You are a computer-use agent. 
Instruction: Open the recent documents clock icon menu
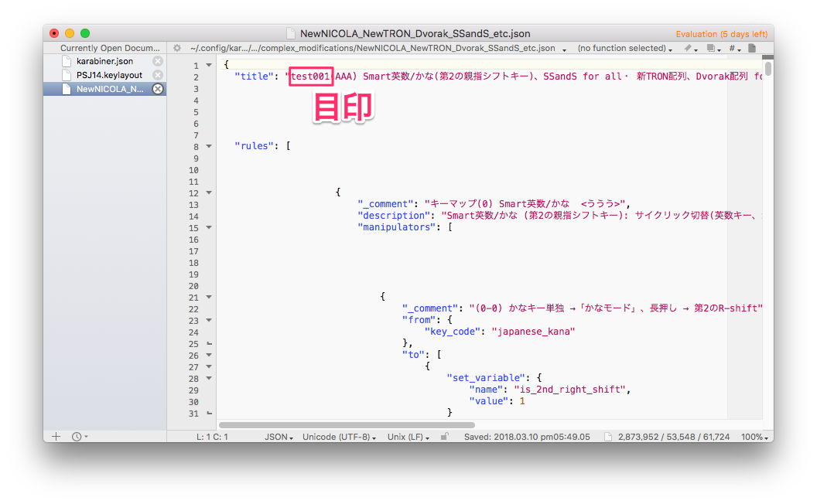pos(79,437)
